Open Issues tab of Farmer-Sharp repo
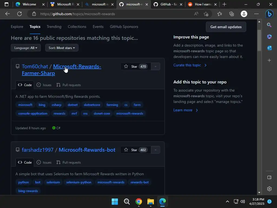This screenshot has height=208, width=277. (x=44, y=85)
